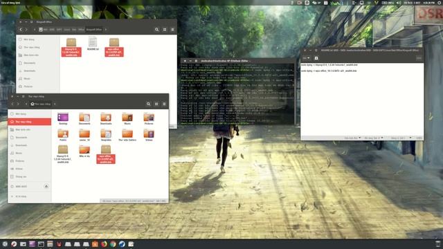
Task: Select highlighted Home entry in Home window sidebar
Action: point(30,122)
